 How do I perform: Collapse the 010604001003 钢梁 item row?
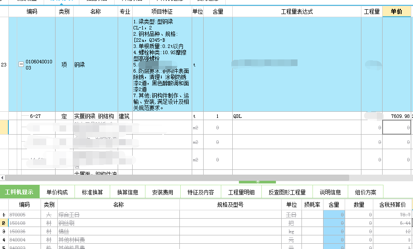(21, 64)
